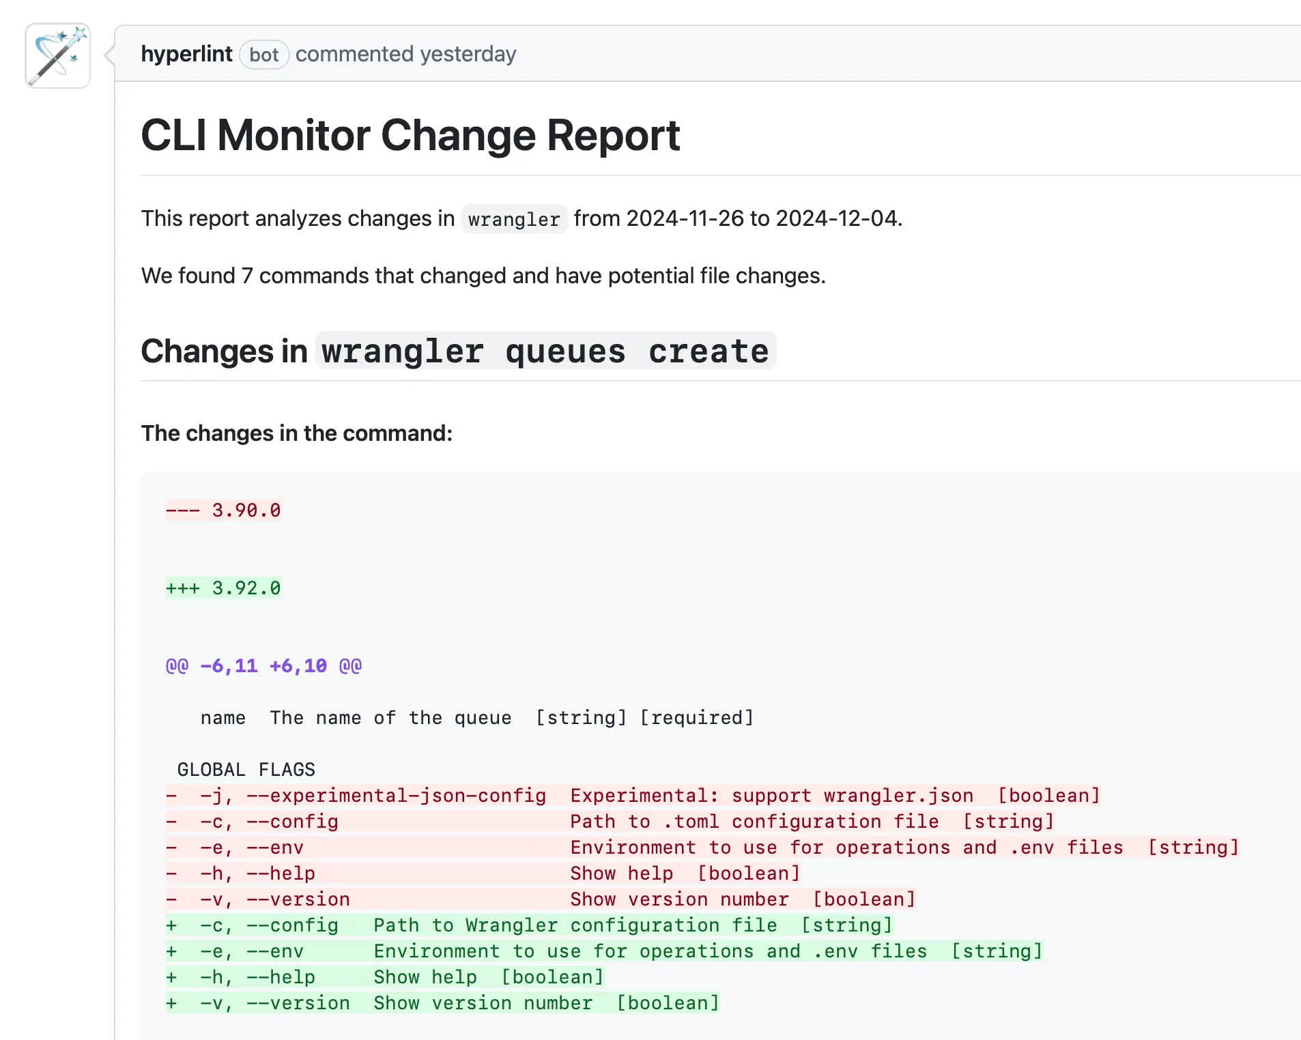The height and width of the screenshot is (1040, 1301).
Task: Click the removed --experimental-json-config flag line
Action: (633, 796)
